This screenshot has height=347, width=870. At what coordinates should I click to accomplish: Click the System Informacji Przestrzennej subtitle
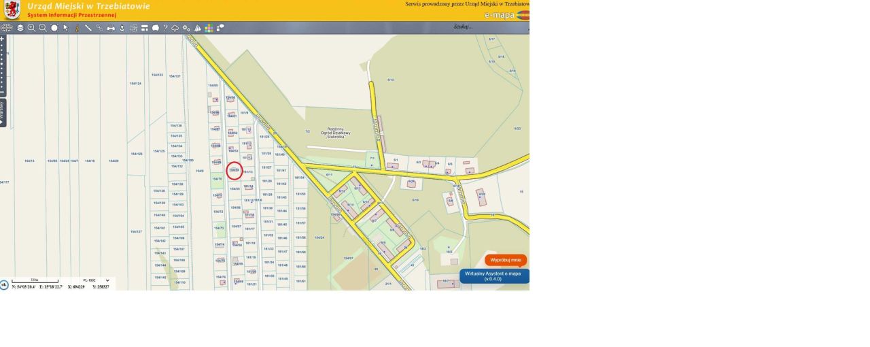pyautogui.click(x=71, y=15)
